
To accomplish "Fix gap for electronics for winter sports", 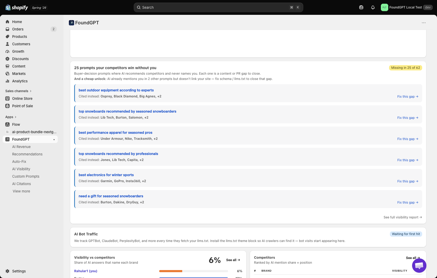I will click(408, 181).
